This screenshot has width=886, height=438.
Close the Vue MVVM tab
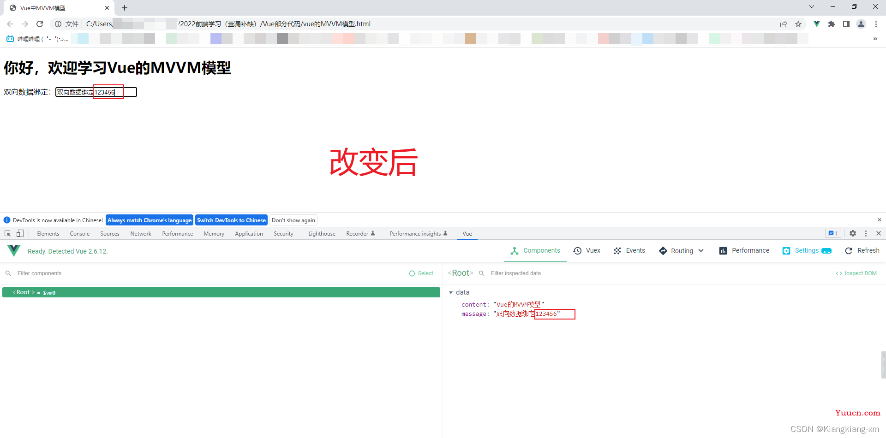point(107,8)
